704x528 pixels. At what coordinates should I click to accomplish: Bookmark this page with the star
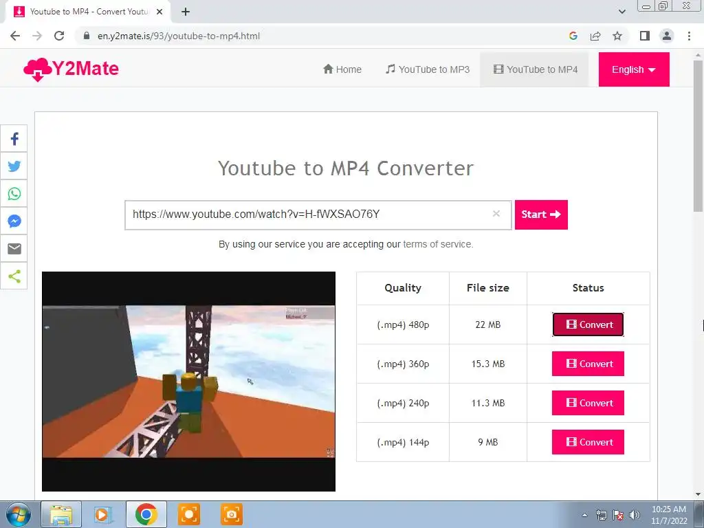[x=617, y=36]
